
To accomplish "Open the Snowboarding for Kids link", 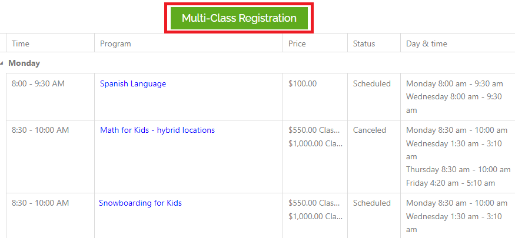I will tap(140, 203).
